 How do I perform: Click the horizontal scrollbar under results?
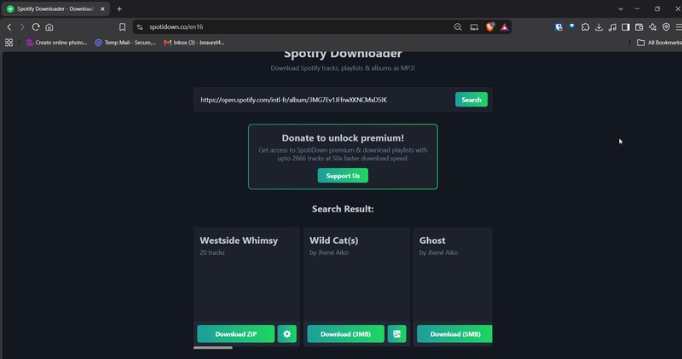[213, 348]
